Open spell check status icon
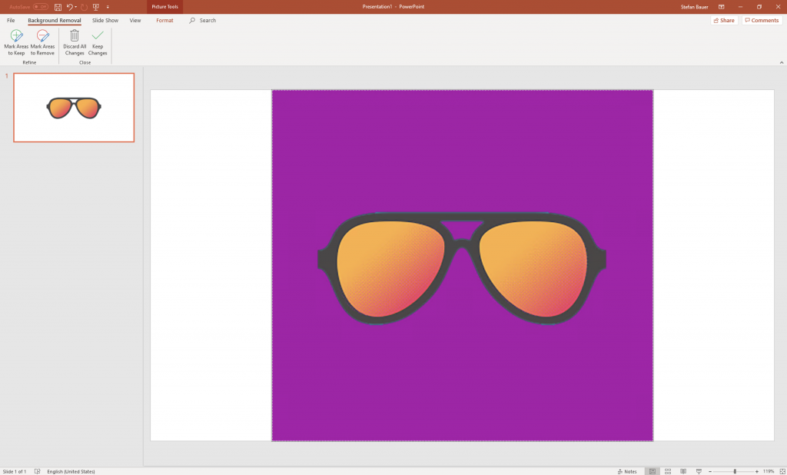This screenshot has width=787, height=475. (37, 471)
